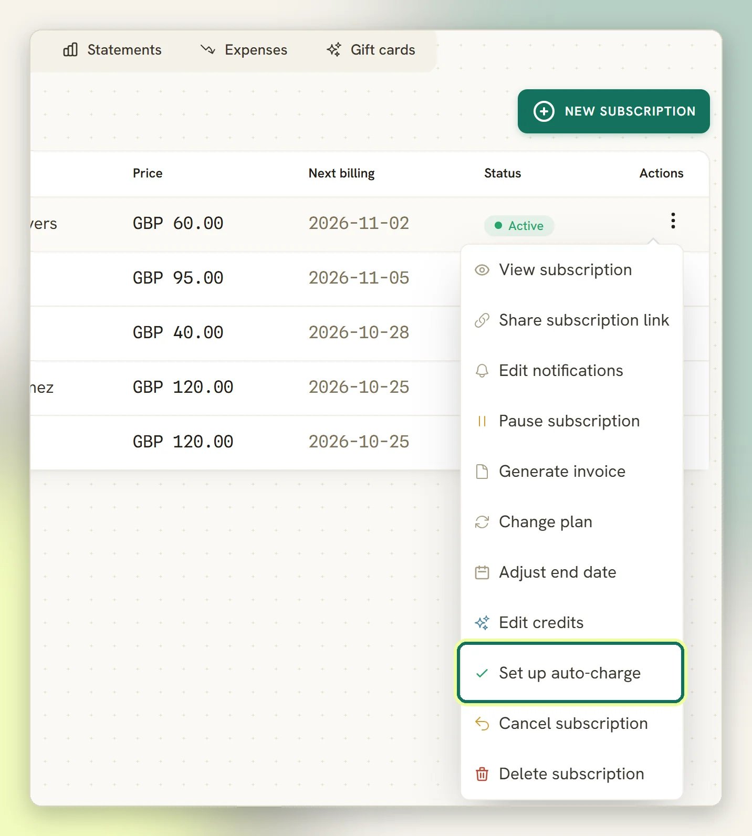Click the Status column header
The image size is (752, 836).
[503, 173]
